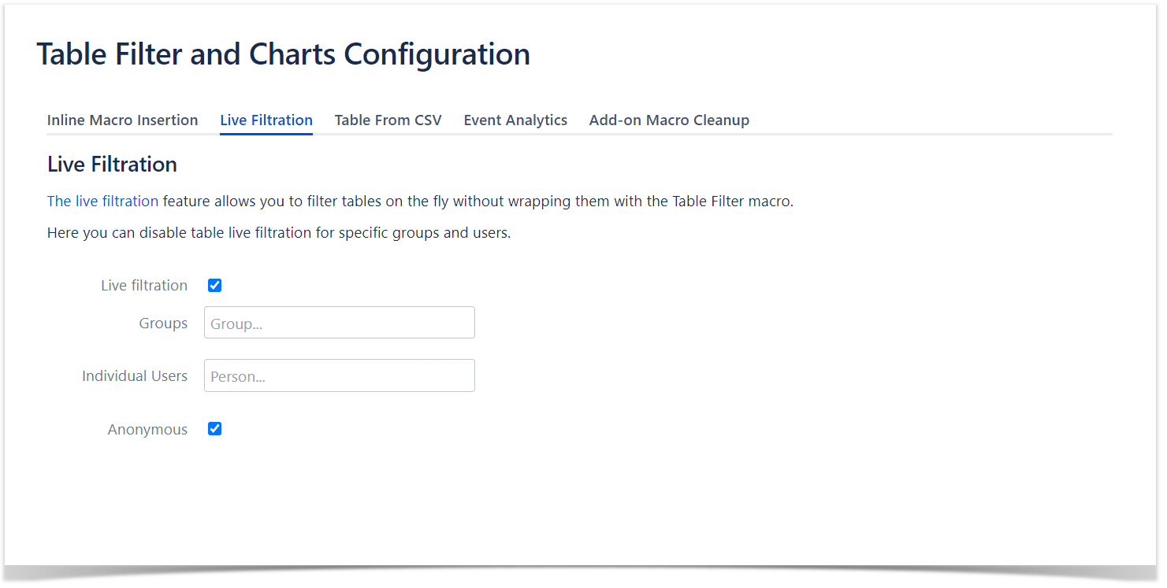Click the 'Live filtration' checkbox label
Screen dimensions: 1167x588
pyautogui.click(x=144, y=286)
